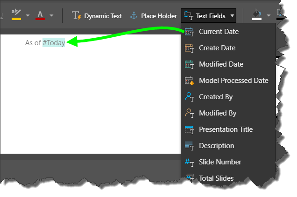297x197 pixels.
Task: Select Current Date from the menu
Action: click(x=219, y=32)
